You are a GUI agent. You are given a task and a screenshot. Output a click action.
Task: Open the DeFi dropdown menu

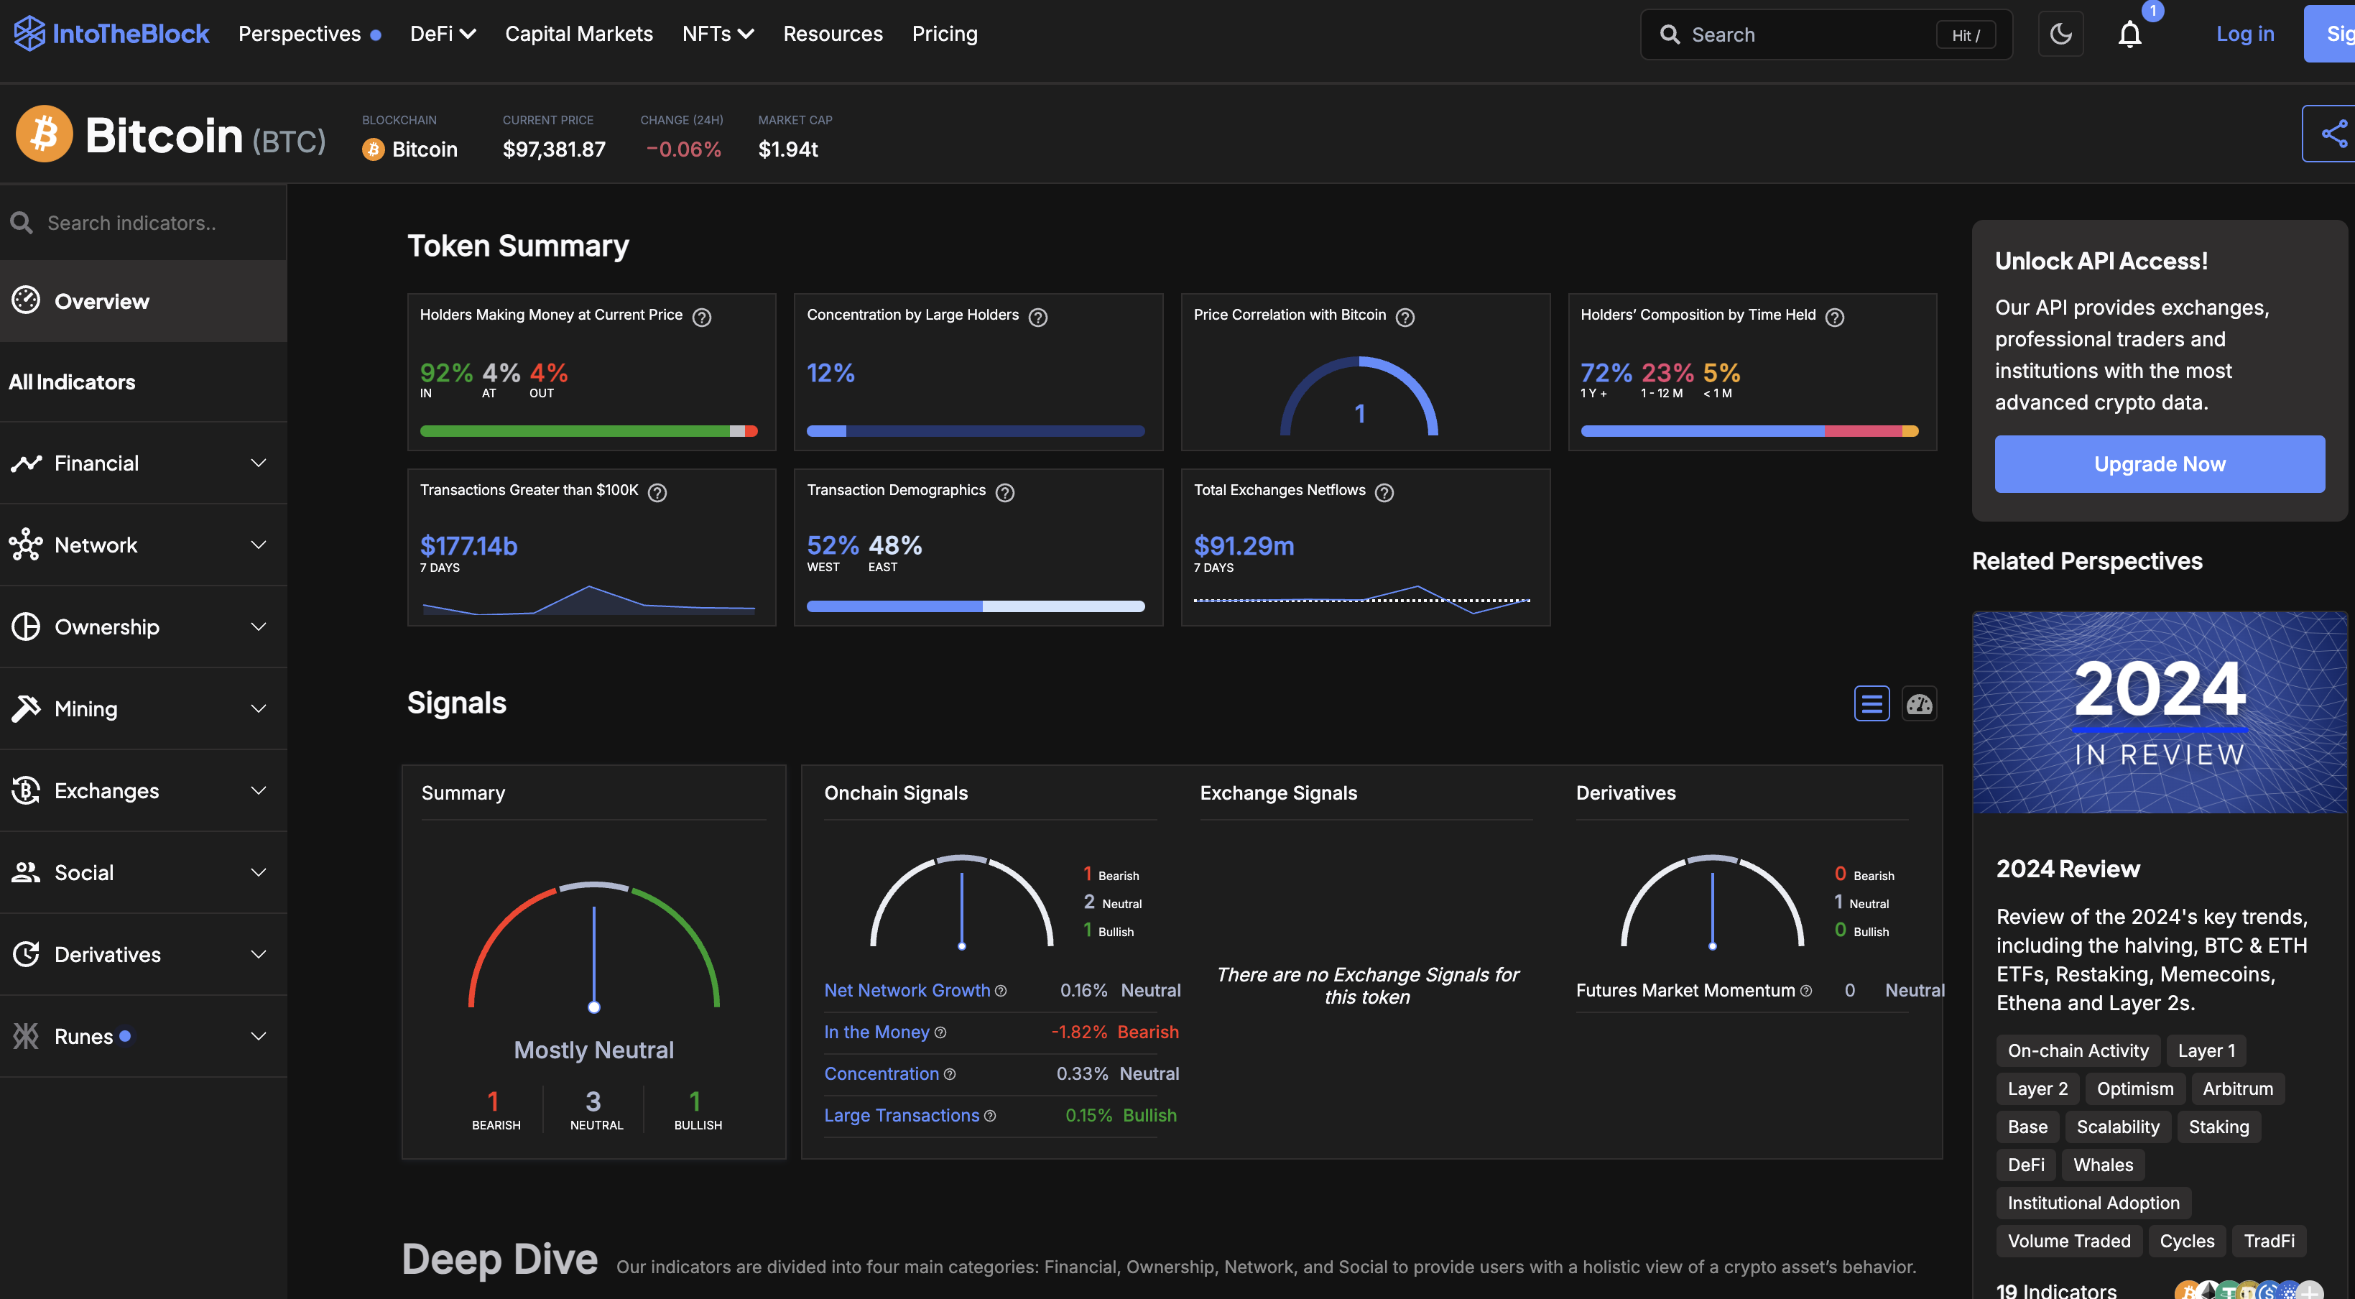[443, 34]
